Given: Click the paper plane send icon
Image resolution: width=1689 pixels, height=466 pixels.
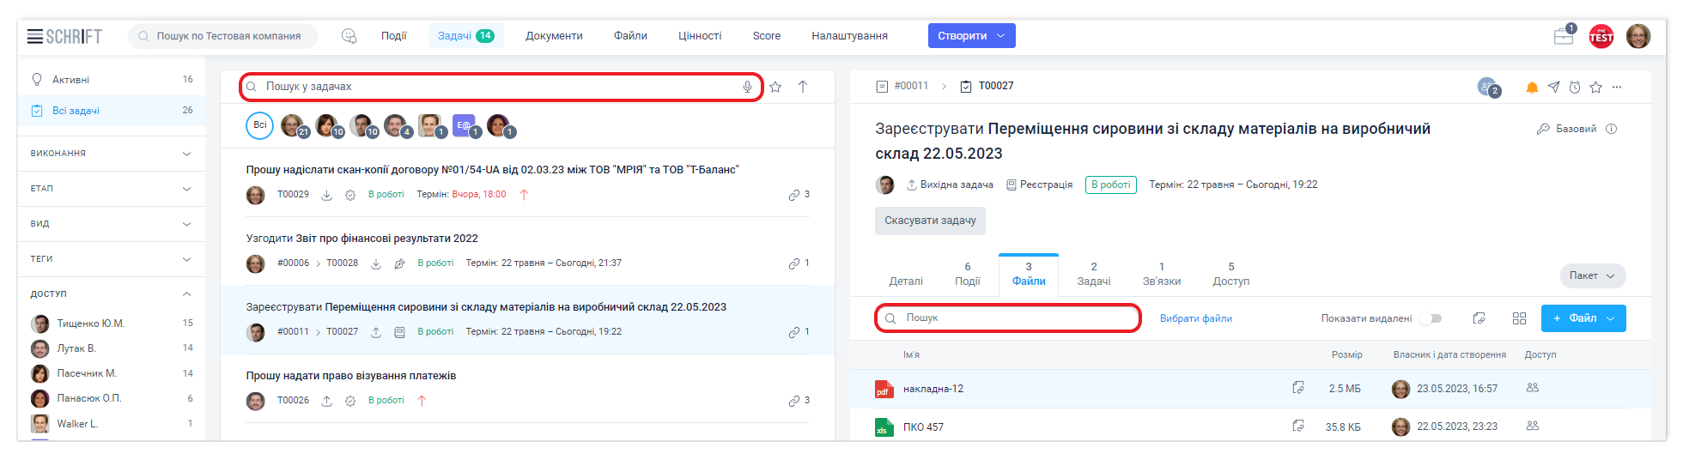Looking at the screenshot, I should [x=1553, y=88].
